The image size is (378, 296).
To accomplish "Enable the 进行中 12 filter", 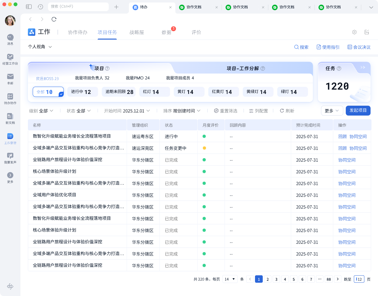I will (82, 92).
